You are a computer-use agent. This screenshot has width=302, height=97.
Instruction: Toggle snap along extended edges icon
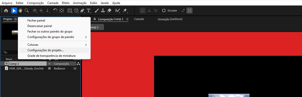pyautogui.click(x=183, y=11)
